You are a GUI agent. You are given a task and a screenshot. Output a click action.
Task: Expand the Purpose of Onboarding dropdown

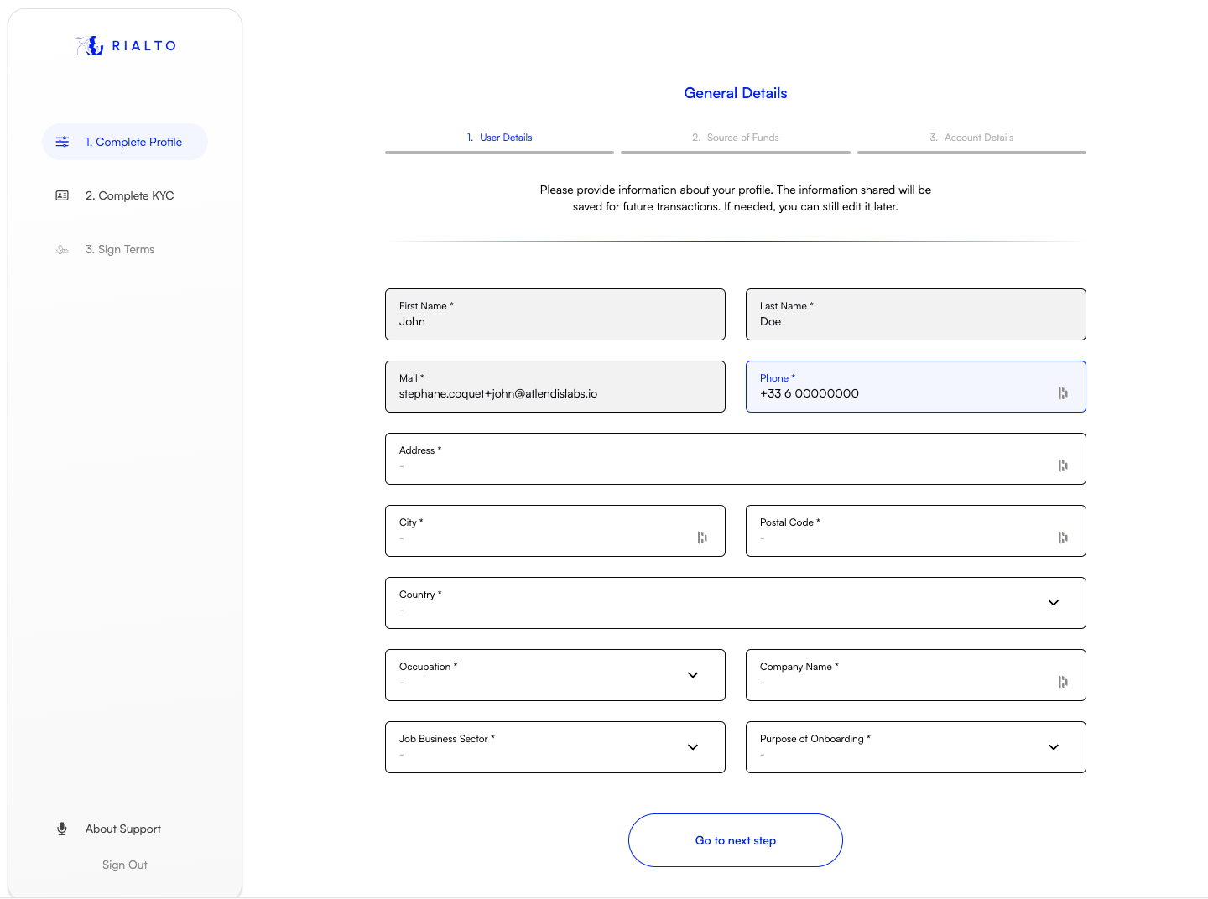tap(1053, 747)
